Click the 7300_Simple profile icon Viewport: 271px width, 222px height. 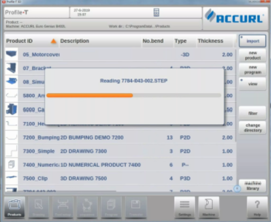(12, 151)
